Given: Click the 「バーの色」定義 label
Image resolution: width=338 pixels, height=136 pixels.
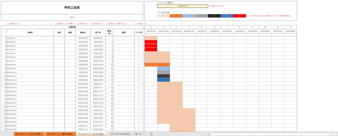Looking at the screenshot, I should pyautogui.click(x=163, y=12).
